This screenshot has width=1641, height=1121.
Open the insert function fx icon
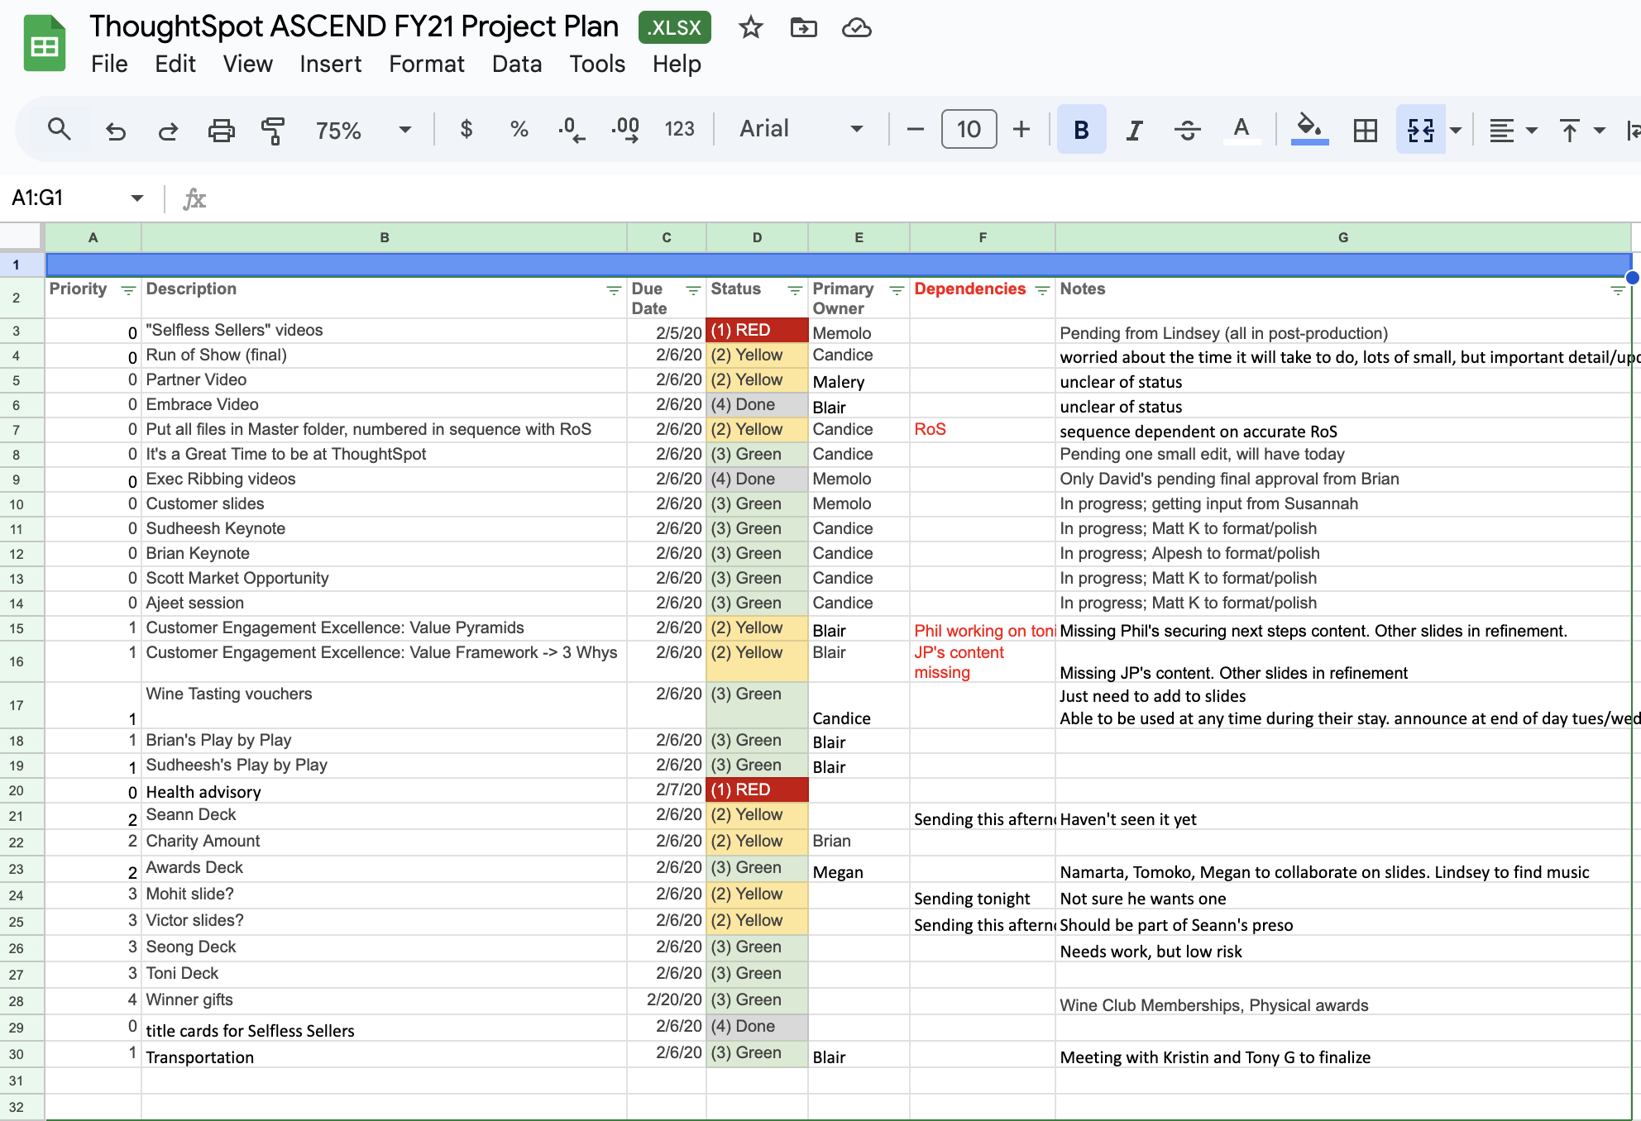tap(194, 198)
